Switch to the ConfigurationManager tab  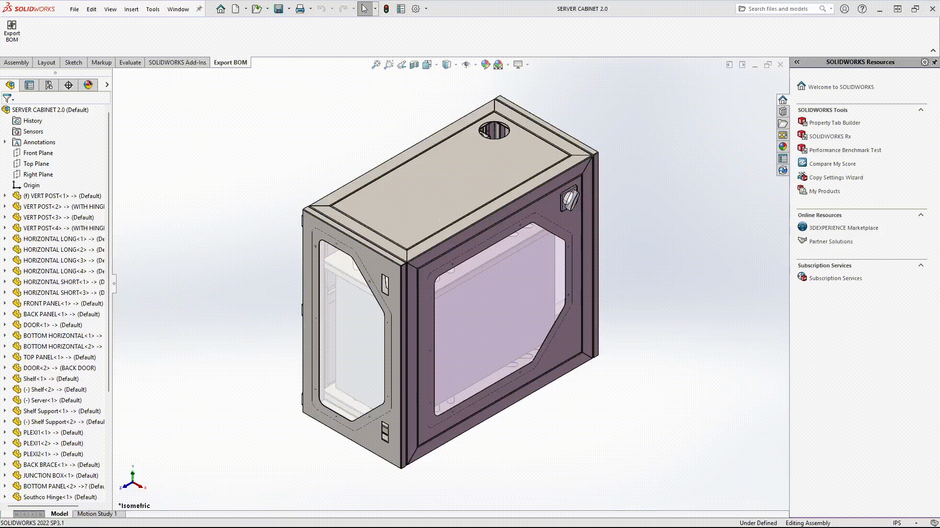(48, 85)
